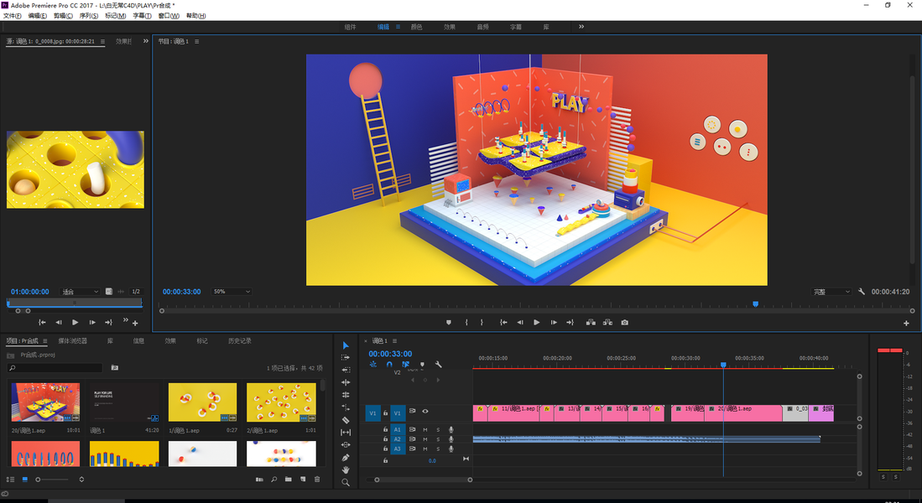Click trash icon in Project panel
The image size is (922, 503).
pyautogui.click(x=317, y=480)
